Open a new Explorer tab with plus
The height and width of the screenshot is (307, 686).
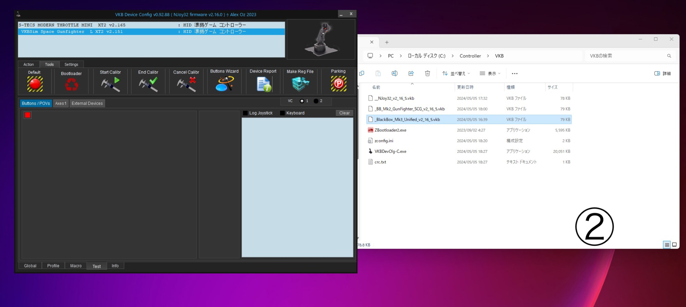387,42
